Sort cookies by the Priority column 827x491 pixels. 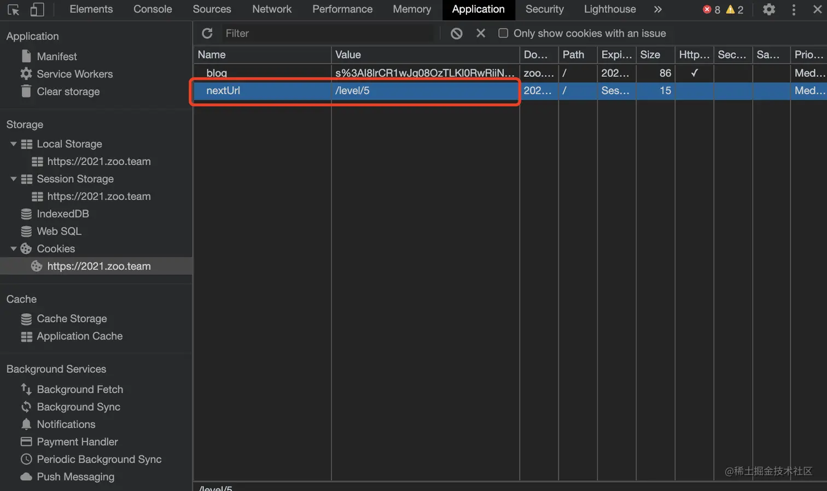coord(809,55)
